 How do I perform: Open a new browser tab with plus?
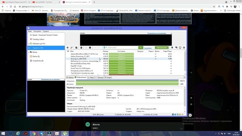tap(94, 2)
